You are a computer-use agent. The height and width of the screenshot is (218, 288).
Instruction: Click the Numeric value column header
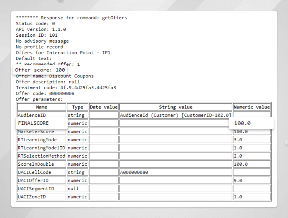coord(252,107)
